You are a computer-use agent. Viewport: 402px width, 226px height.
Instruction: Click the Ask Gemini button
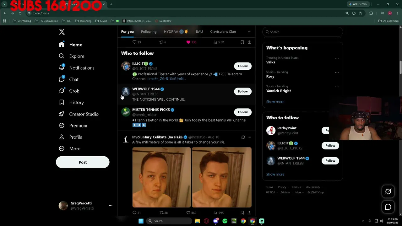[358, 4]
